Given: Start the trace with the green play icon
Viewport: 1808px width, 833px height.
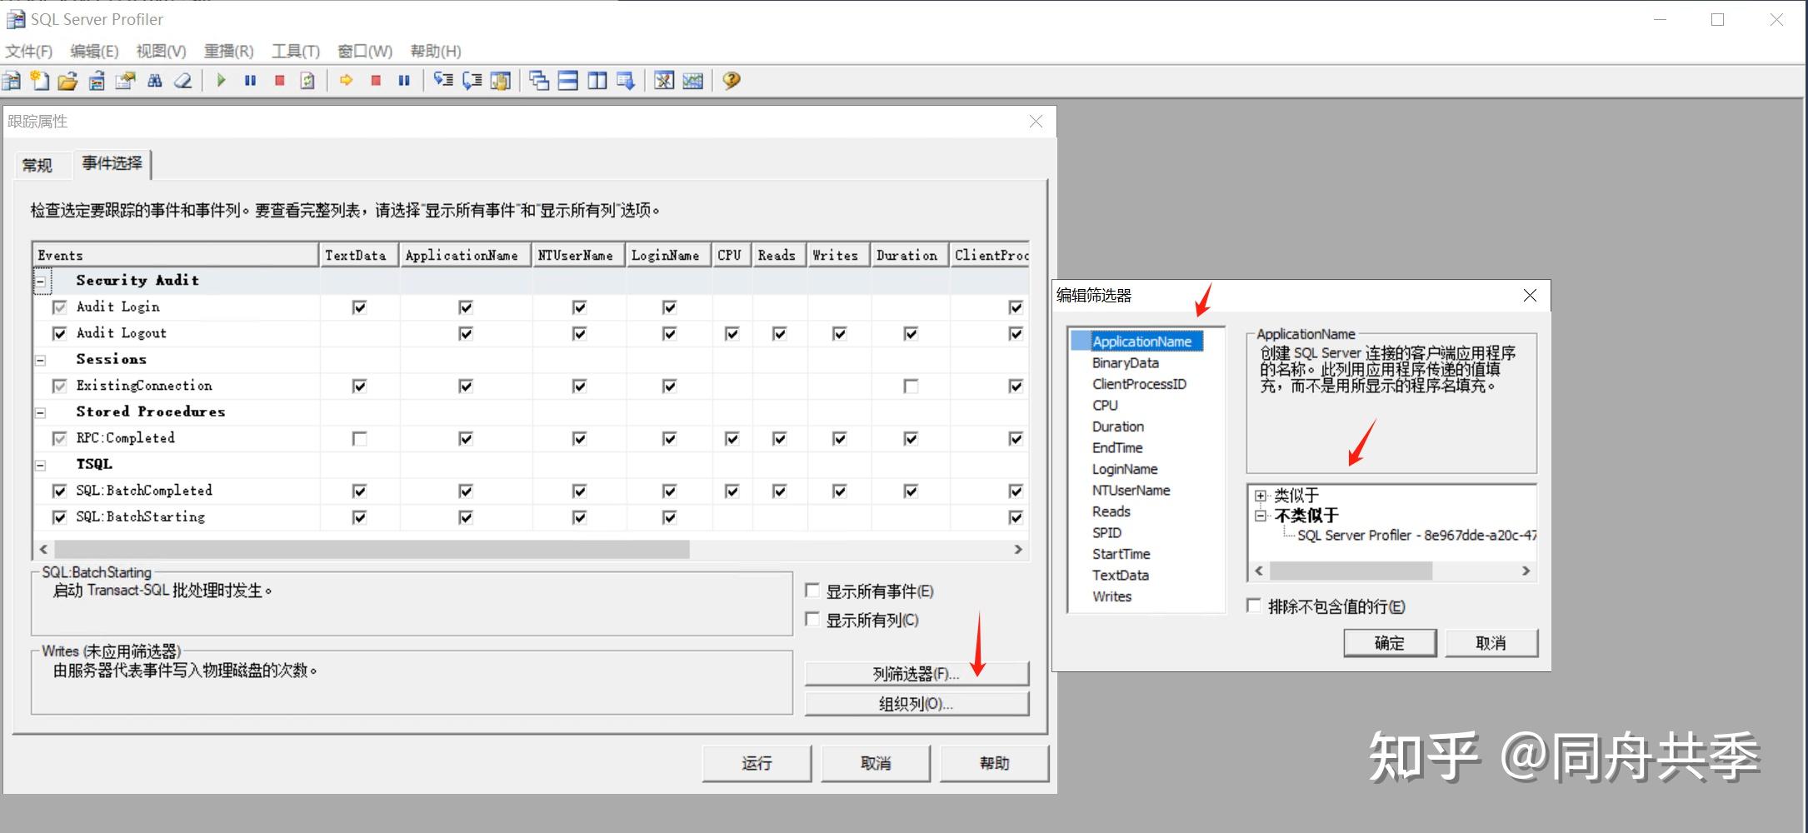Looking at the screenshot, I should pos(220,80).
